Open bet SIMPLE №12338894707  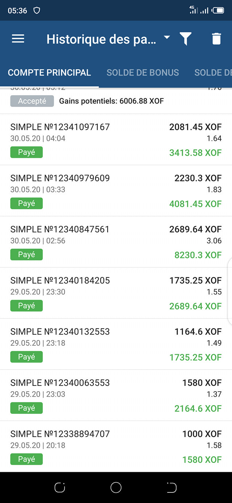116,447
